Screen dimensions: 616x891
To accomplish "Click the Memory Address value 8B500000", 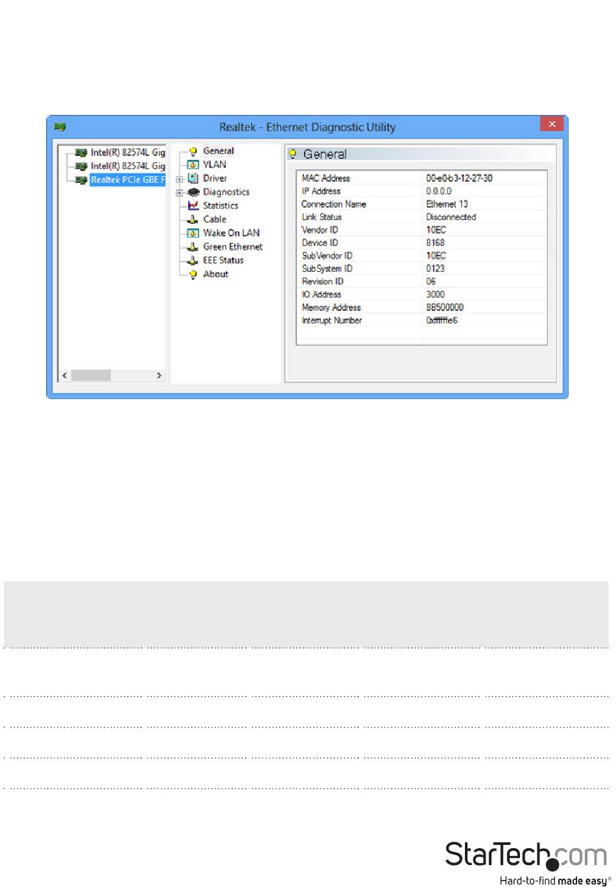I will pos(445,308).
